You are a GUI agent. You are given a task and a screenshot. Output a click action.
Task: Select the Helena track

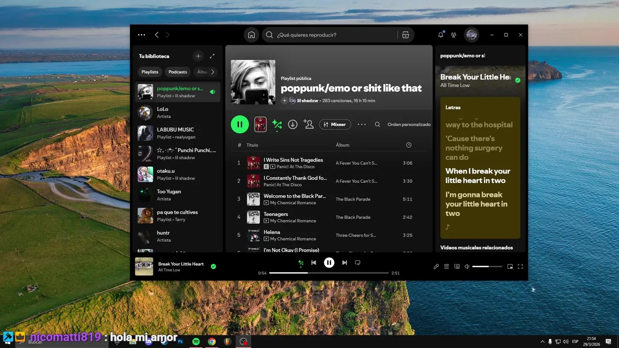[x=272, y=232]
